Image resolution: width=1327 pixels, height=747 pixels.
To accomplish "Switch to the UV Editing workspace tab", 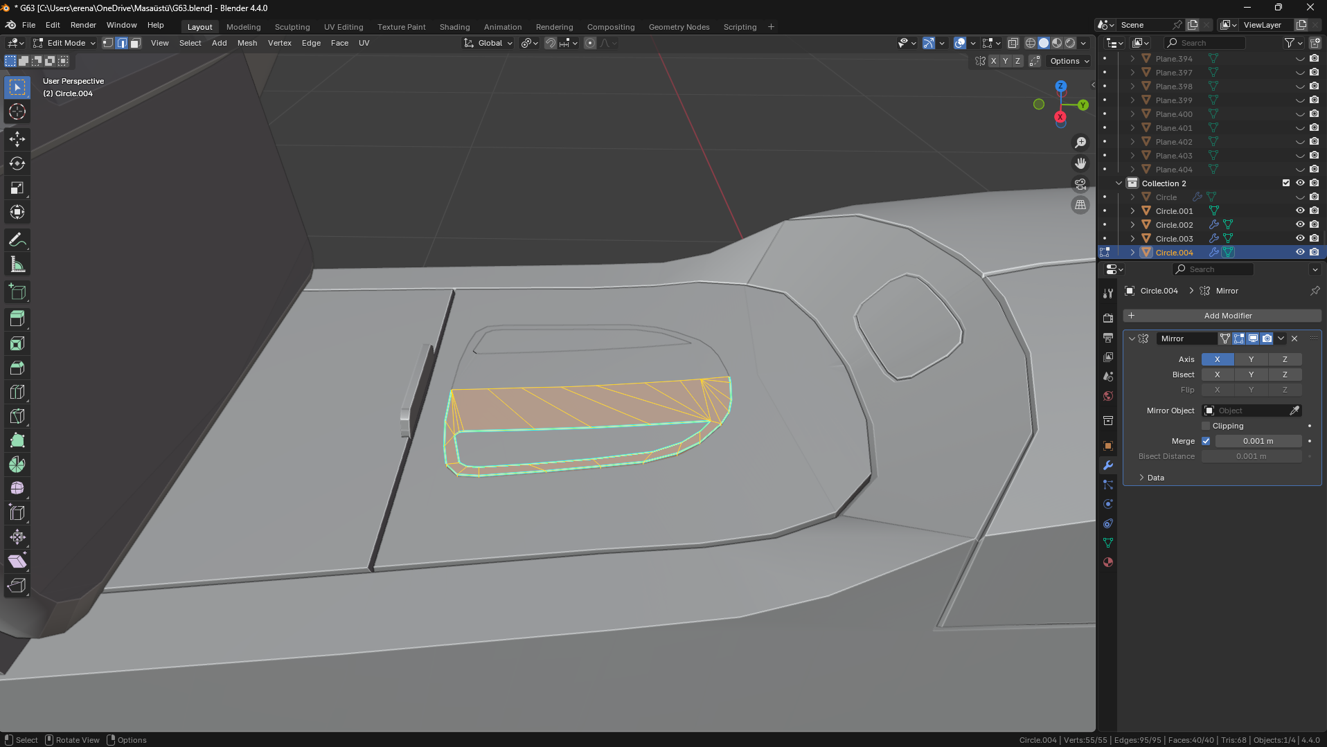I will click(344, 27).
